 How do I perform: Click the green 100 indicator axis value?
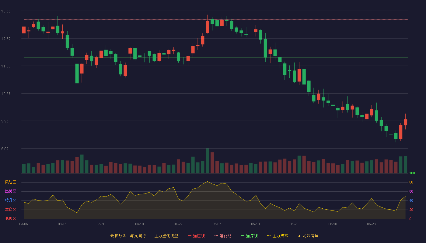click(412, 173)
